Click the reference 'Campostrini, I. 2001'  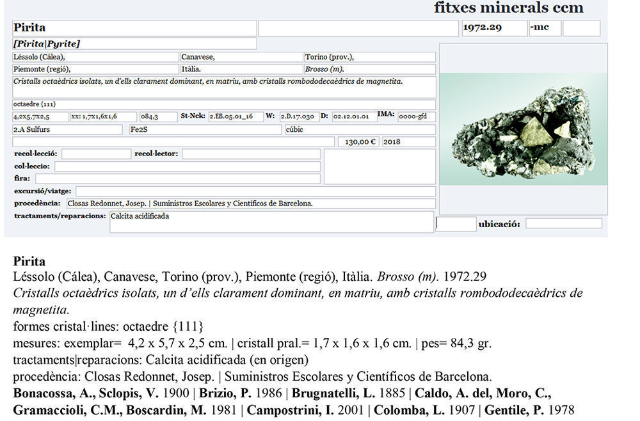(x=305, y=410)
